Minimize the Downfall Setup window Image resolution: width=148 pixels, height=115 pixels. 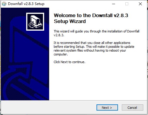(x=114, y=4)
